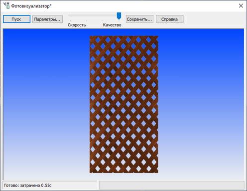The width and height of the screenshot is (247, 191).
Task: Click the speed/quality slider thumb
Action: pyautogui.click(x=119, y=16)
